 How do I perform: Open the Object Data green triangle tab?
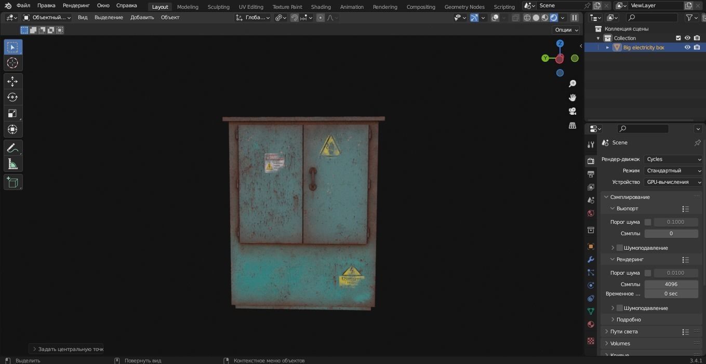(591, 312)
